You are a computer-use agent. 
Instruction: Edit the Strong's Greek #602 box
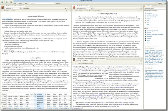pyautogui.click(x=83, y=61)
